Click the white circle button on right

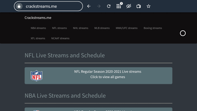click(183, 33)
